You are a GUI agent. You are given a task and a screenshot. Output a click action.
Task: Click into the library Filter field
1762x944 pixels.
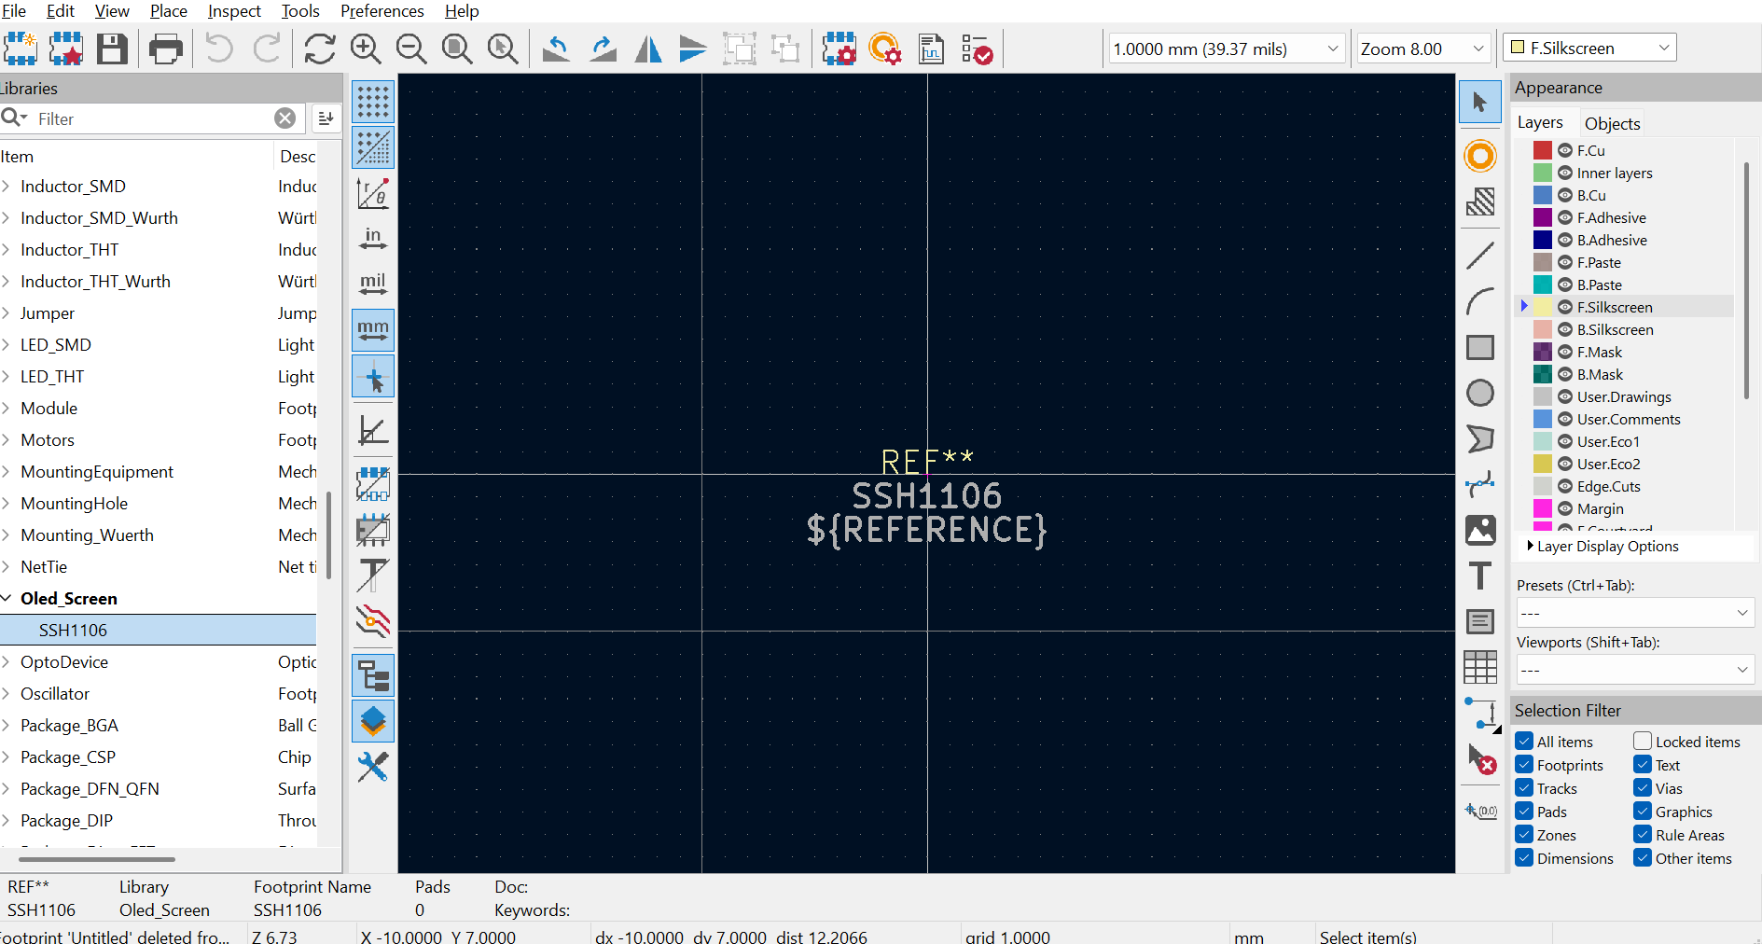(x=154, y=118)
